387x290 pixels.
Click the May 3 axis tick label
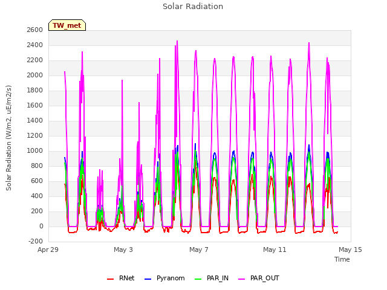[x=123, y=250]
